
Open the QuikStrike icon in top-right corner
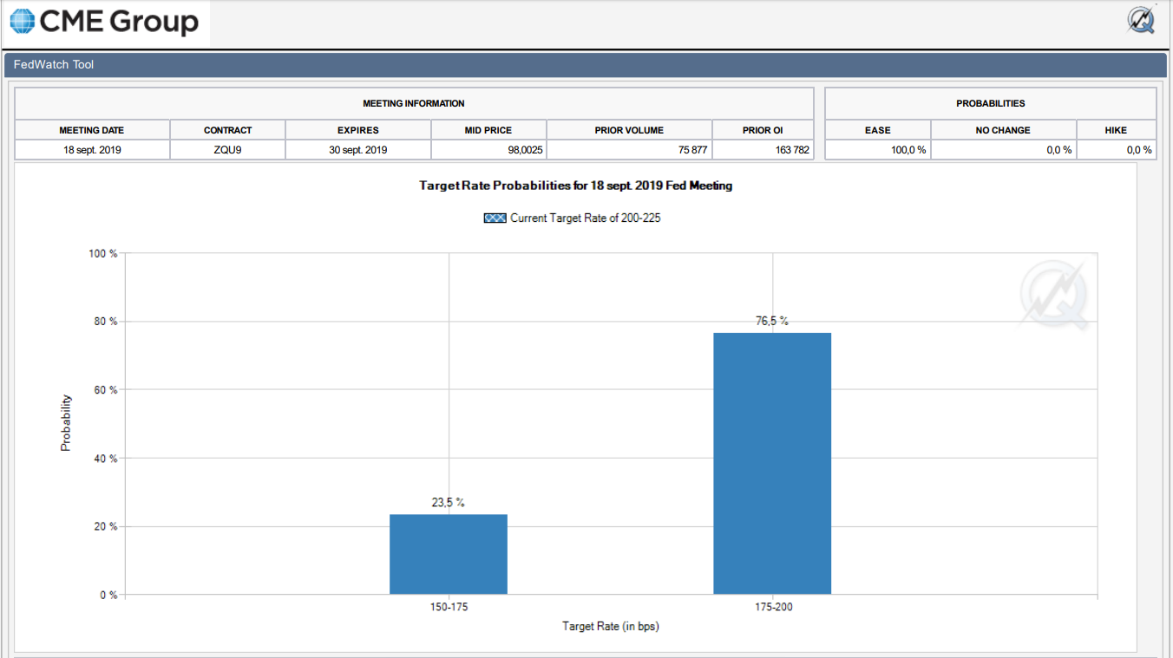1141,19
